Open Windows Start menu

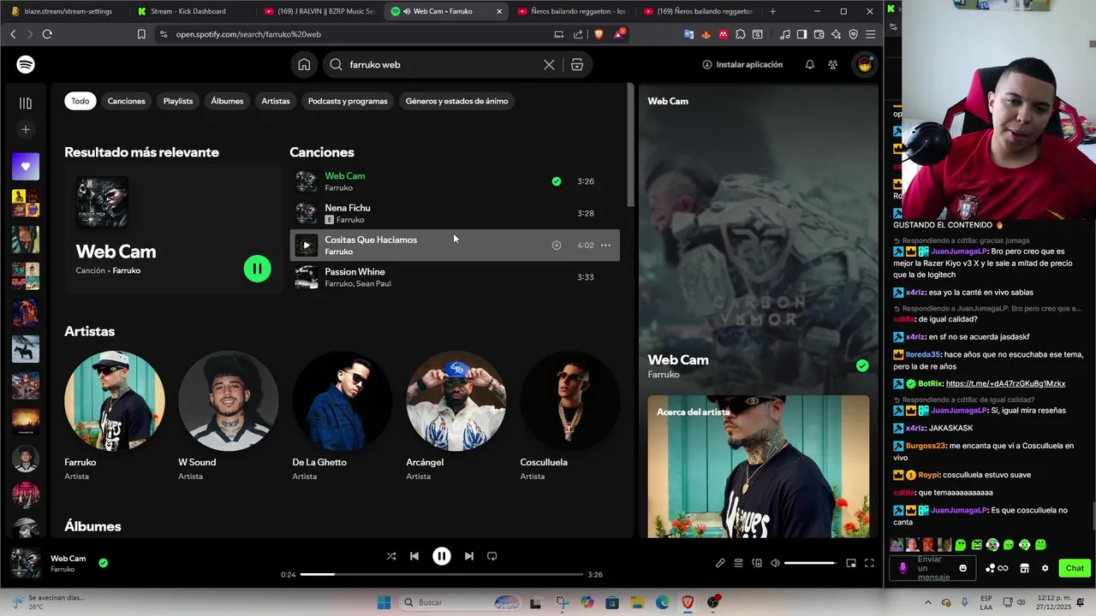pos(384,602)
